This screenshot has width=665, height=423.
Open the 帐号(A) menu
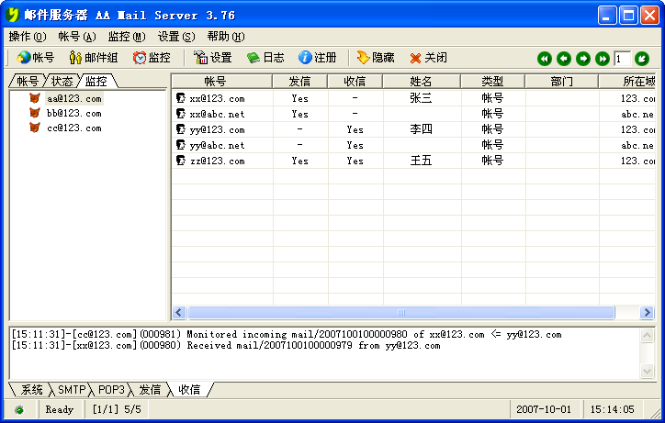(x=77, y=37)
